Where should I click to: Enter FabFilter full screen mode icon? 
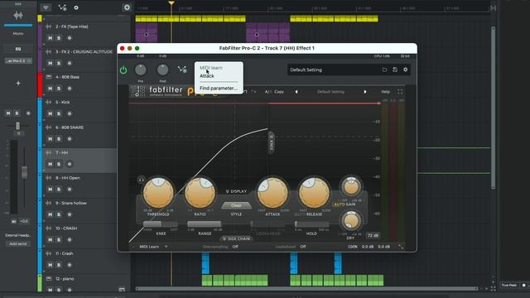(400, 92)
